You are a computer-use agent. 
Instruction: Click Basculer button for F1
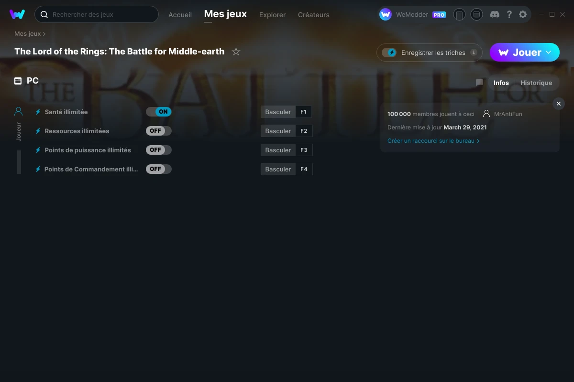click(278, 112)
